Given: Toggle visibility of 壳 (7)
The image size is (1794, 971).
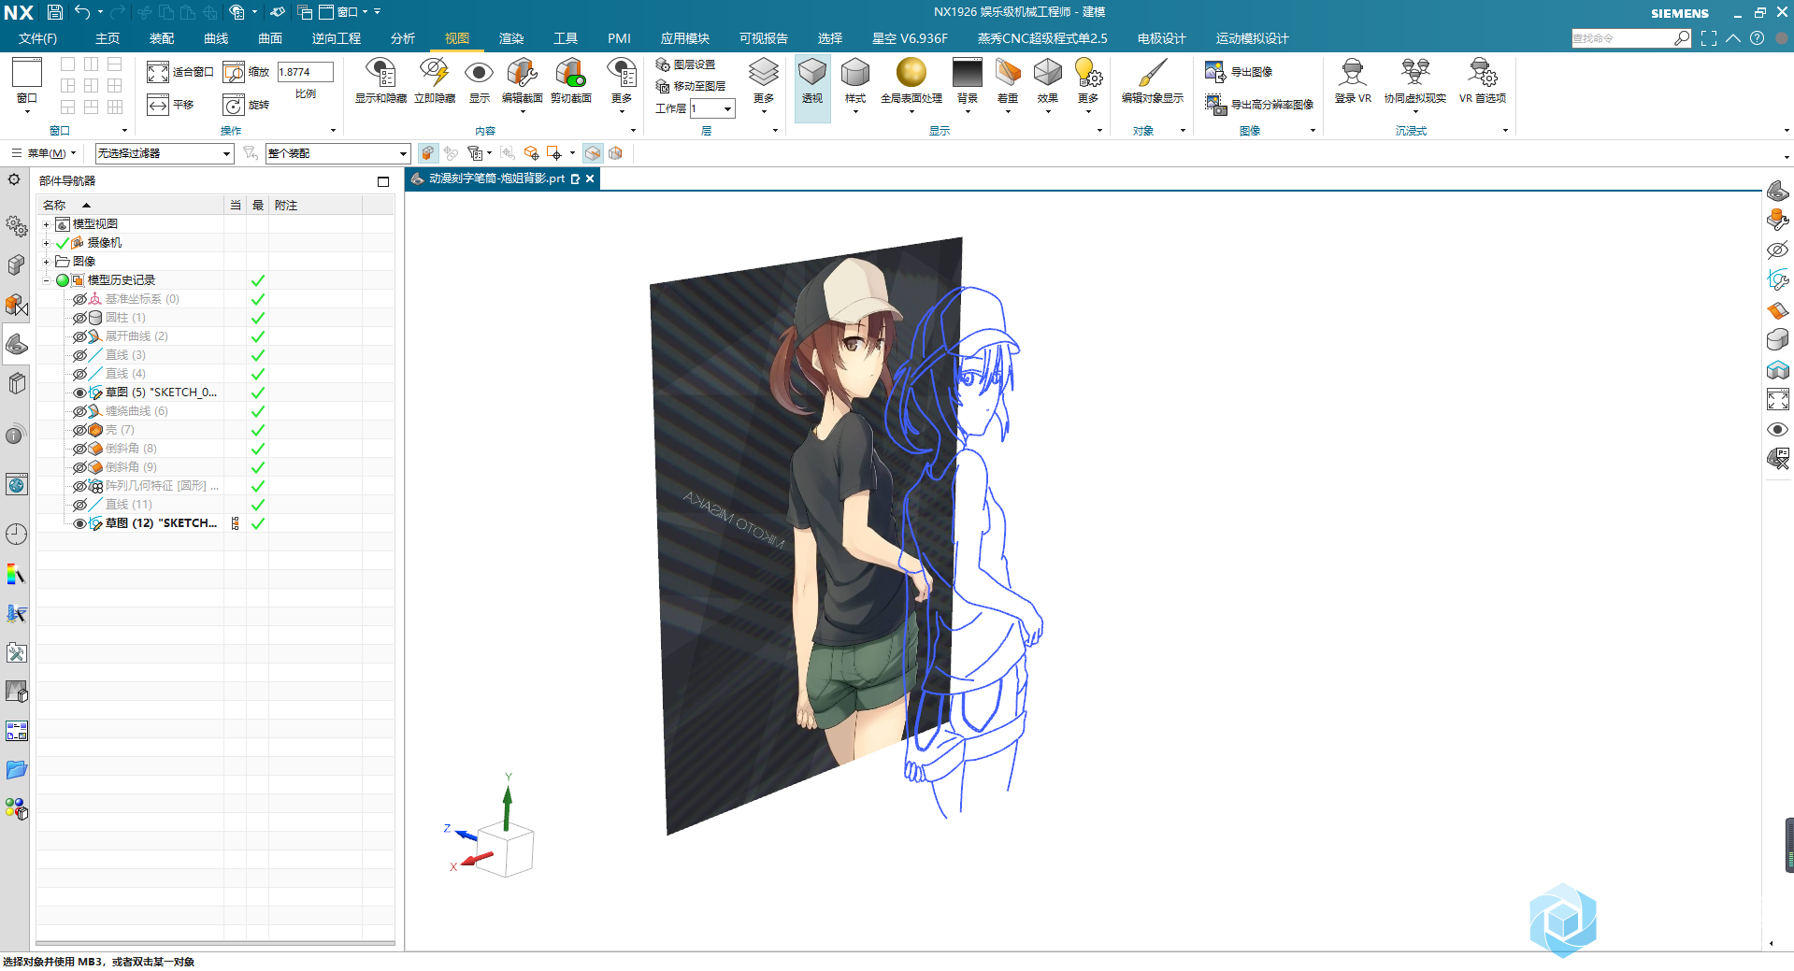Looking at the screenshot, I should click(x=79, y=430).
